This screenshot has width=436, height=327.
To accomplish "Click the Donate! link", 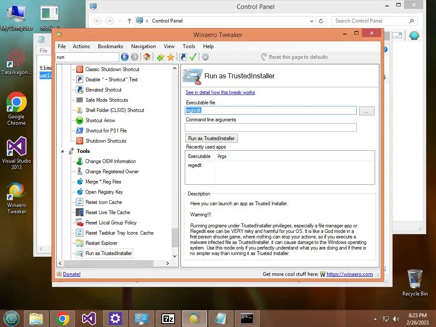I will point(72,274).
